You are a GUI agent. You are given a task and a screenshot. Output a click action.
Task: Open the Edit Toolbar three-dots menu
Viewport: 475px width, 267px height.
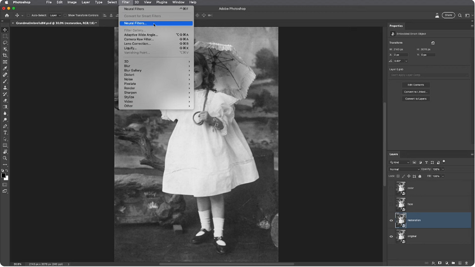pyautogui.click(x=5, y=165)
